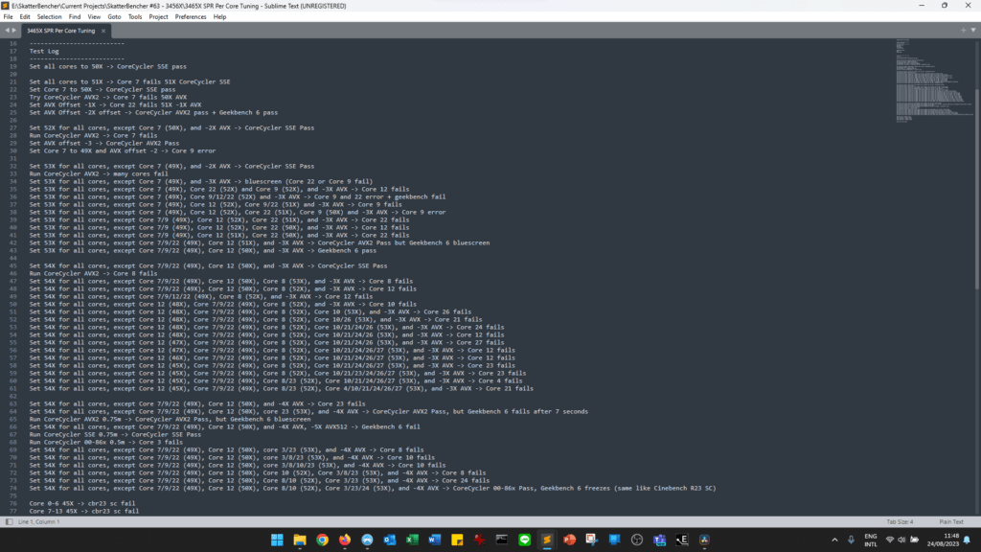981x552 pixels.
Task: Click line 'Run CoreCycler 00-86x 0.5m -> Core 3 fails'
Action: pos(105,442)
